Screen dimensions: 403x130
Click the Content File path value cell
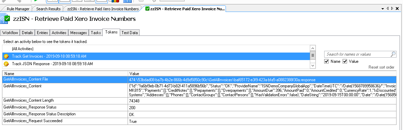262,80
